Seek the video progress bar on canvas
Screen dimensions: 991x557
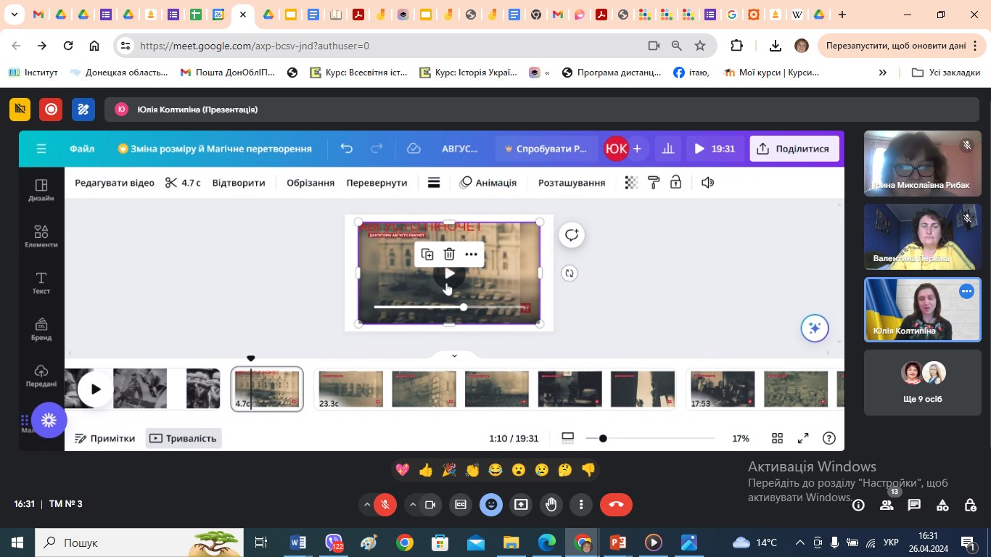(x=451, y=307)
